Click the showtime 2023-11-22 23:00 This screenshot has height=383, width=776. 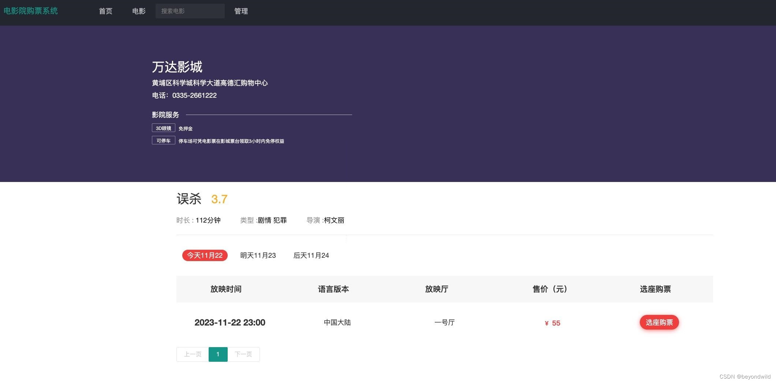click(230, 322)
